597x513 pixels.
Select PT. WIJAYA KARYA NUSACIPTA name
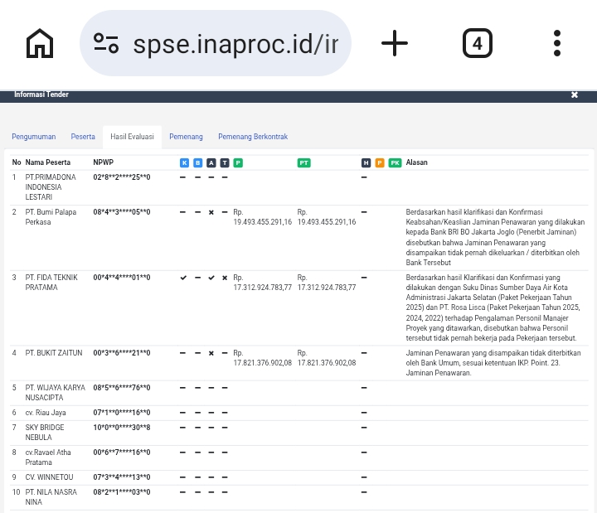tap(56, 392)
